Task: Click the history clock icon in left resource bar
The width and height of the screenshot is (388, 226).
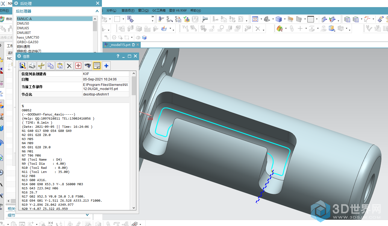Action: [1, 172]
